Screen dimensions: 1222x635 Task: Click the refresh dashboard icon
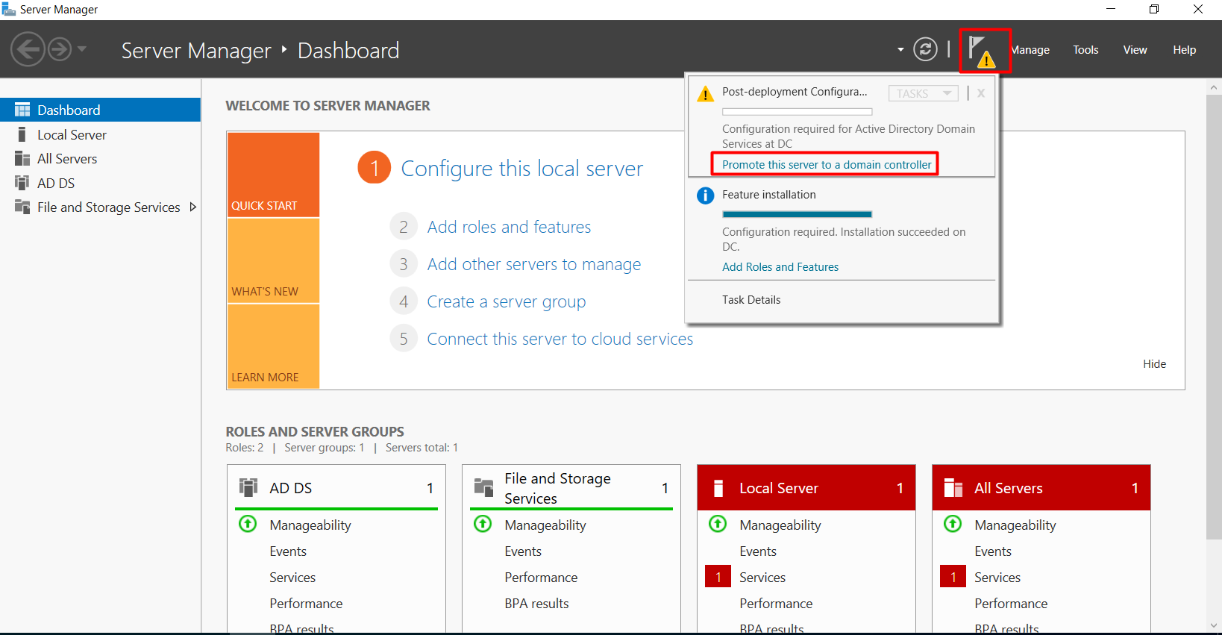925,50
